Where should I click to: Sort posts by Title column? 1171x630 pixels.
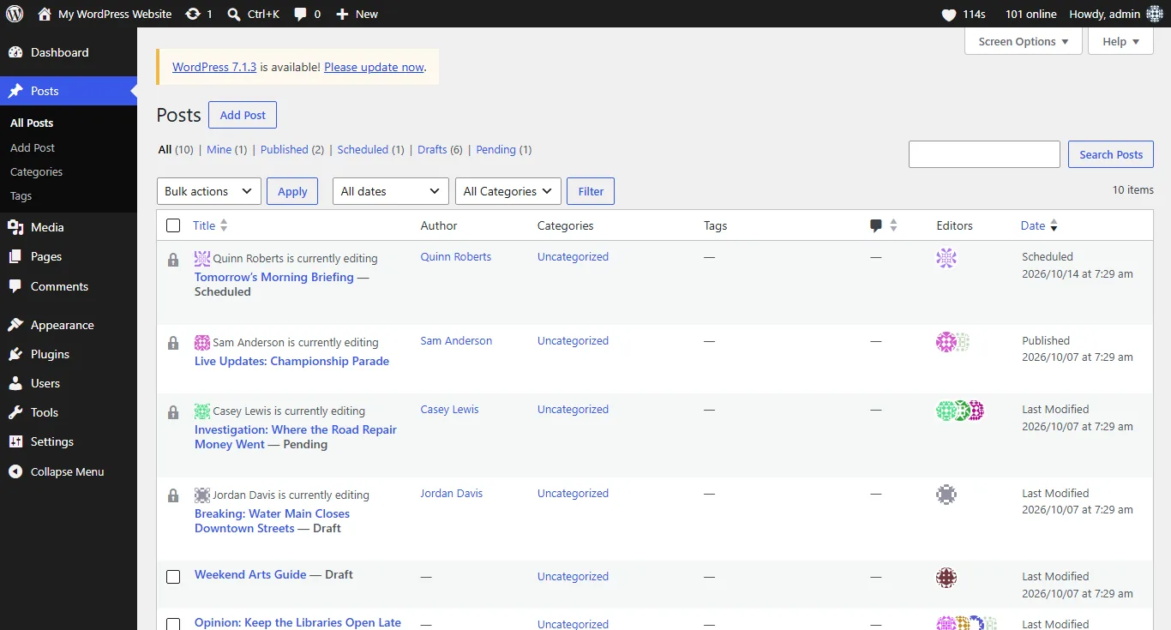pos(210,225)
